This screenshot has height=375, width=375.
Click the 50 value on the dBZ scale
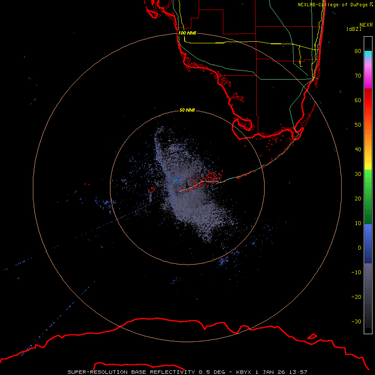coord(358,125)
